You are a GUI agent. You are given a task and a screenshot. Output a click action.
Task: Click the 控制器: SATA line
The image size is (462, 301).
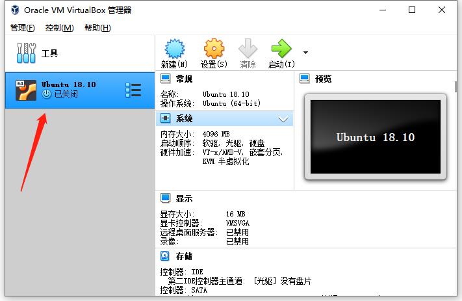coord(183,290)
